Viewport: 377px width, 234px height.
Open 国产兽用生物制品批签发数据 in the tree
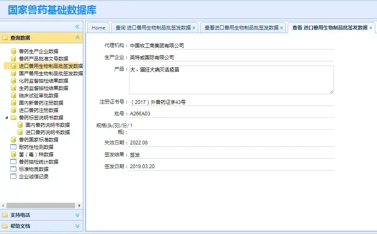click(x=51, y=73)
